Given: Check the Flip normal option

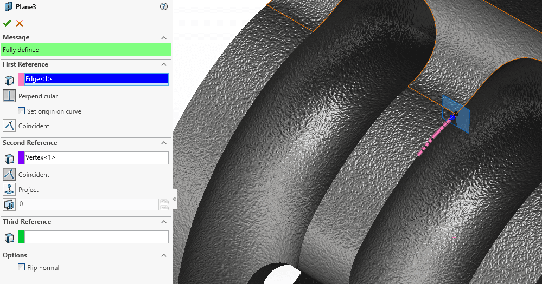Looking at the screenshot, I should coord(22,267).
